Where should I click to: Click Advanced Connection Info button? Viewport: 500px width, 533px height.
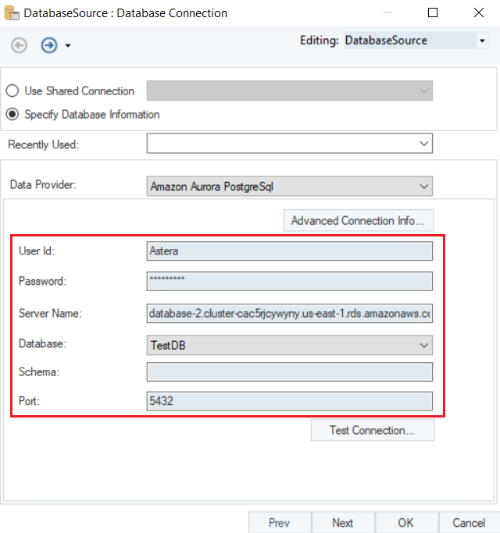pos(358,221)
